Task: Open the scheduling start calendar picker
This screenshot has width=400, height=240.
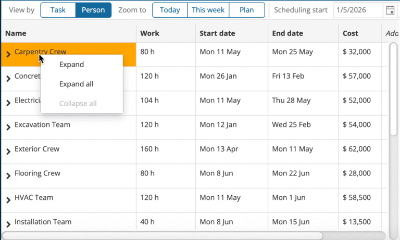Action: 390,10
